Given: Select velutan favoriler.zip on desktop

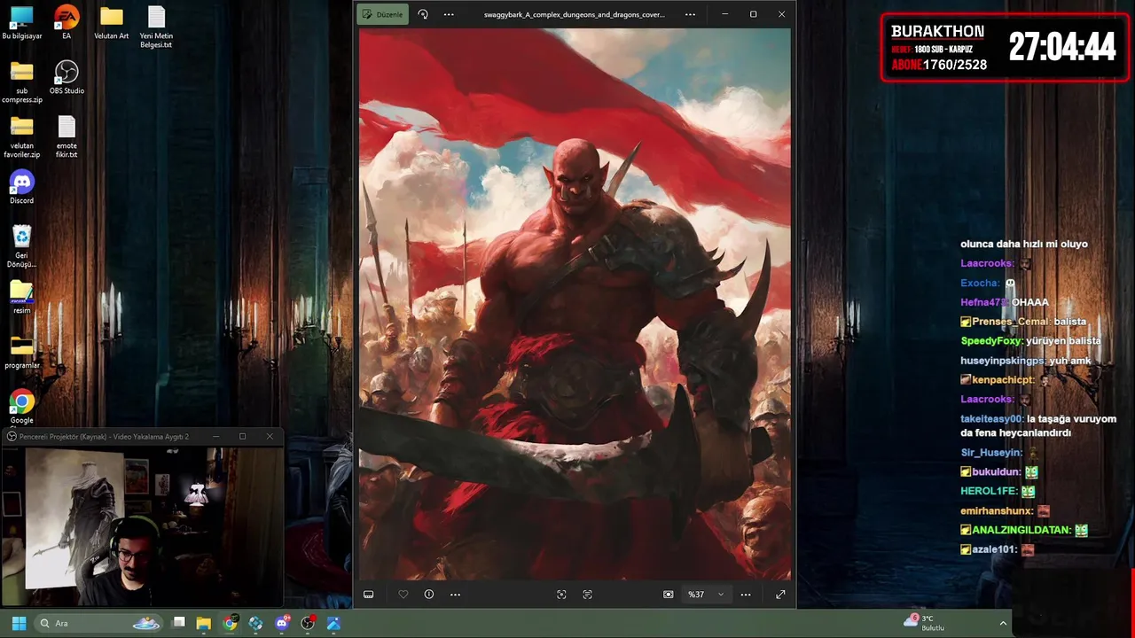Looking at the screenshot, I should pyautogui.click(x=22, y=137).
